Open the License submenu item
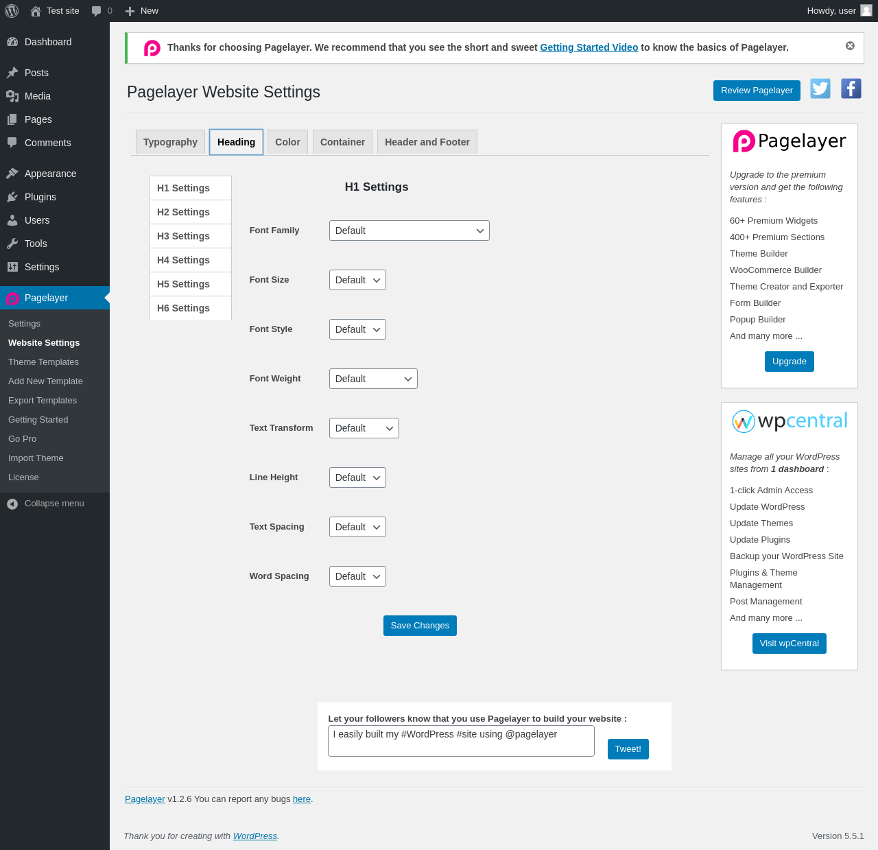 (x=23, y=477)
